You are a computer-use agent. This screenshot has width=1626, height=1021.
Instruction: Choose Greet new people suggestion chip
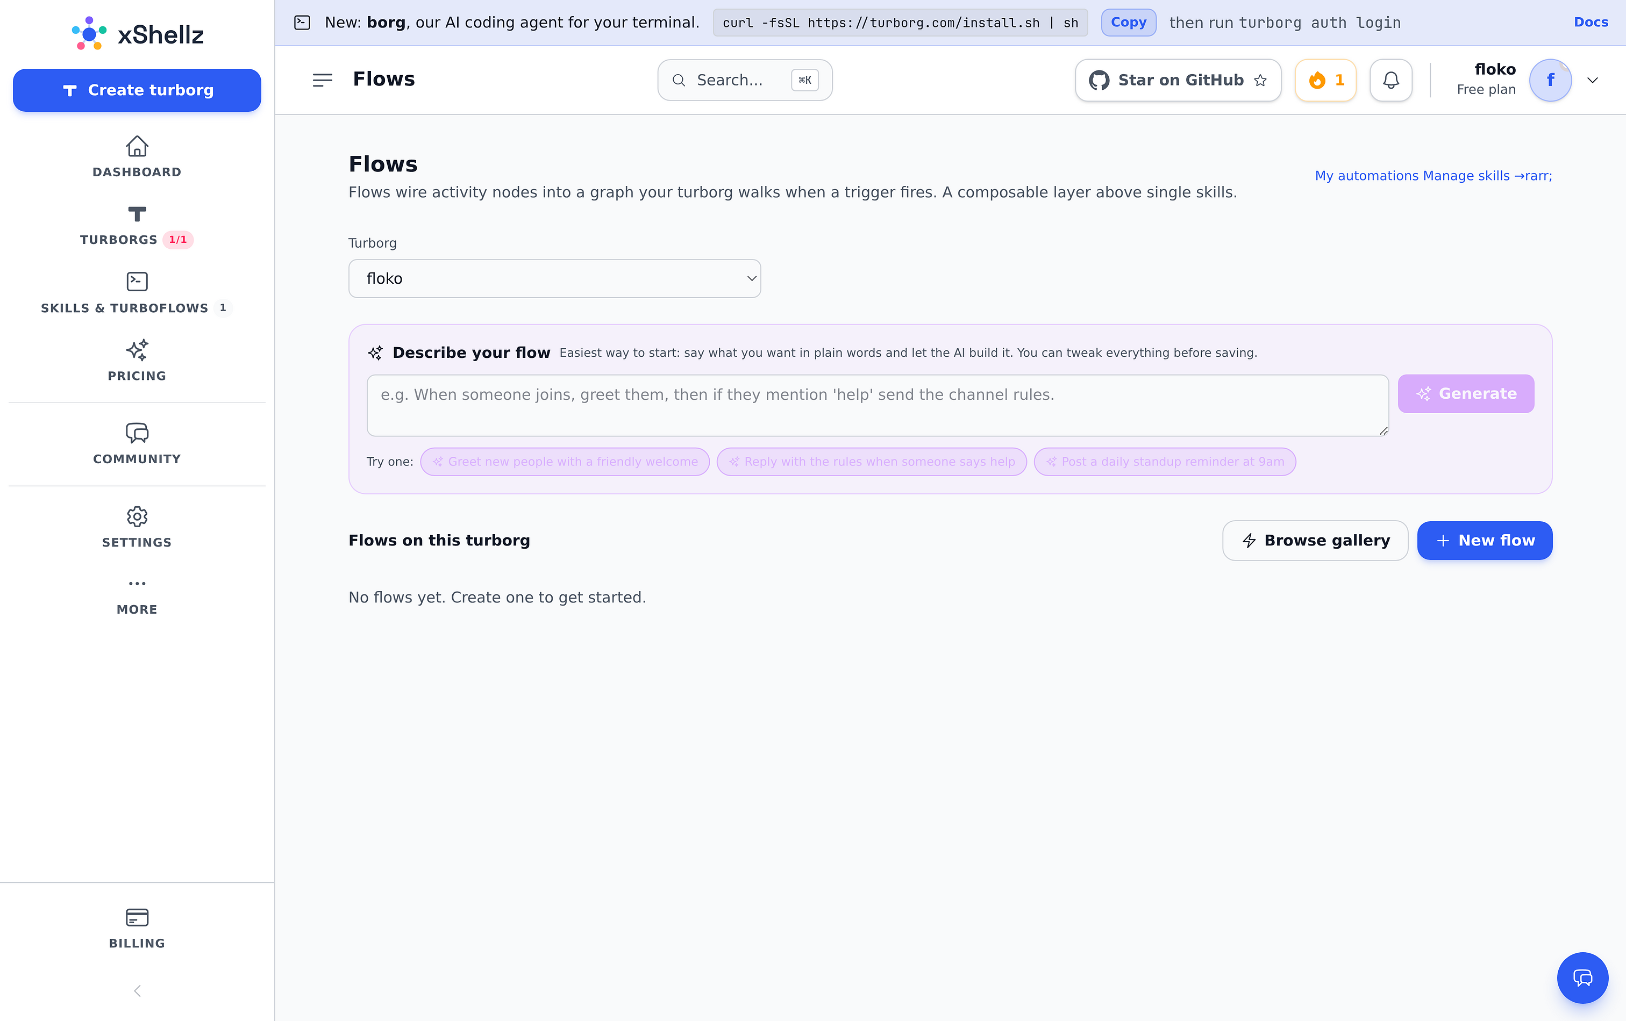[565, 462]
